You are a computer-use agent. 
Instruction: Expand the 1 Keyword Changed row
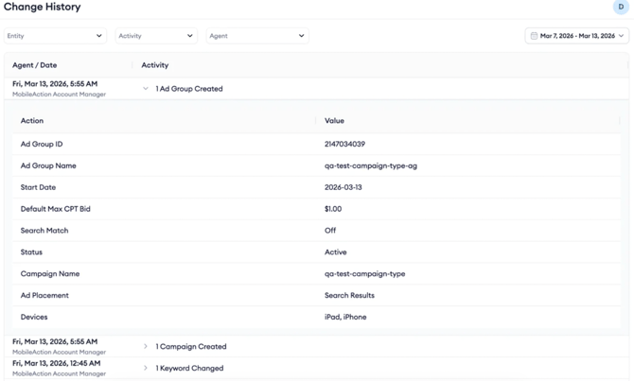[146, 369]
